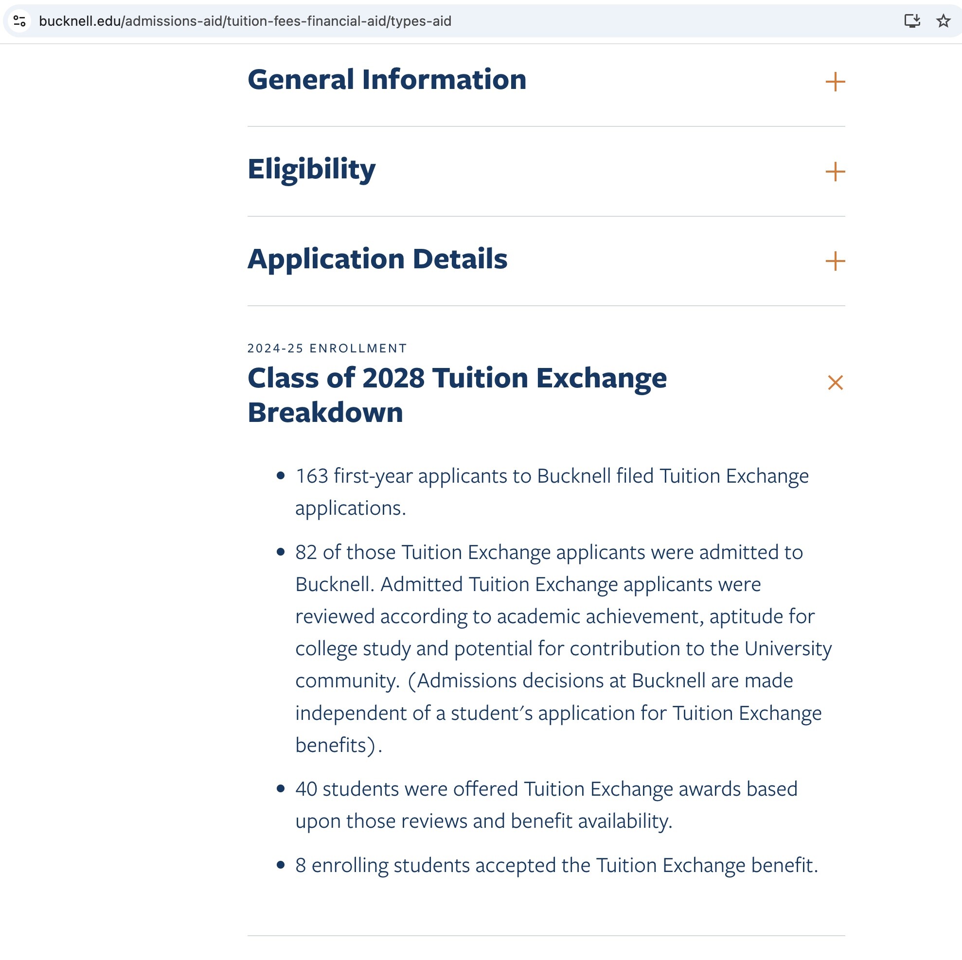Expand the General Information section heading
The width and height of the screenshot is (962, 960).
tap(386, 80)
